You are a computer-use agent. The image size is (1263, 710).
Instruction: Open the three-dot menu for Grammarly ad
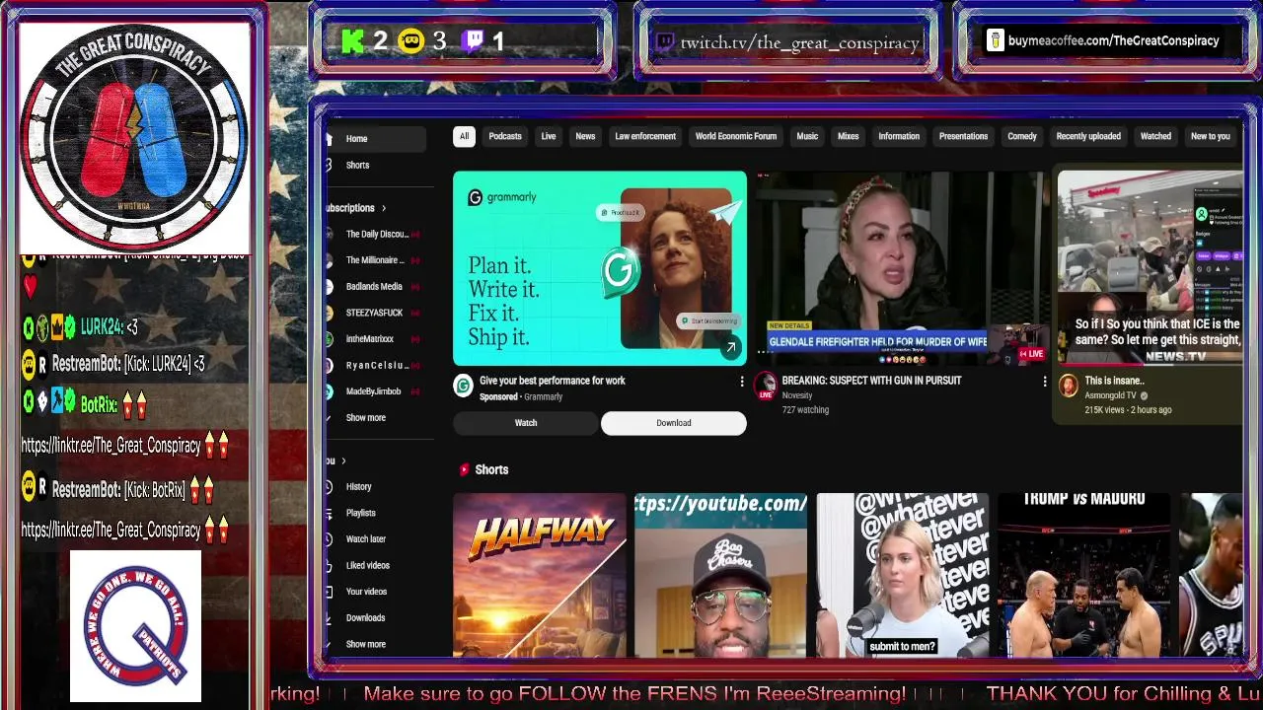tap(742, 382)
